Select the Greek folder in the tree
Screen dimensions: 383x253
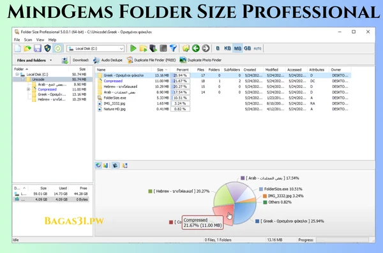[x=52, y=94]
